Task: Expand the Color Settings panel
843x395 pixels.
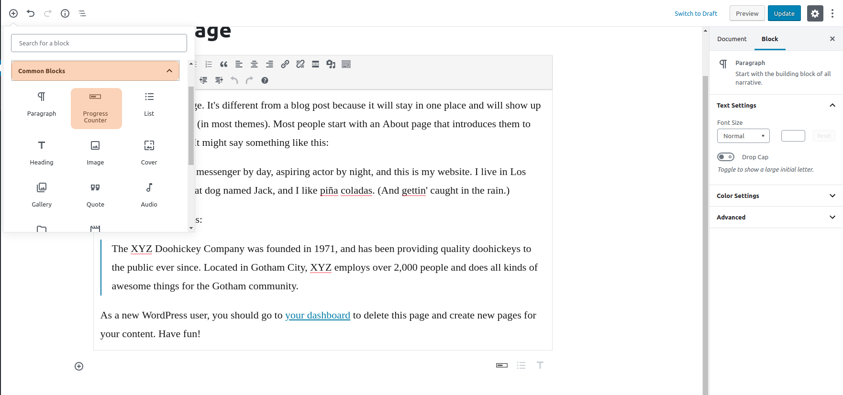Action: point(776,196)
